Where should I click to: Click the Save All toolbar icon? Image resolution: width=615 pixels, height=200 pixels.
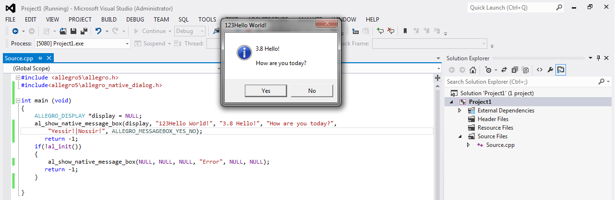click(x=84, y=31)
